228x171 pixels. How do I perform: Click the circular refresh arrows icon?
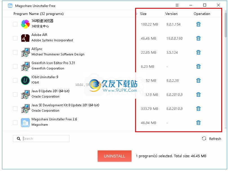[x=204, y=138]
